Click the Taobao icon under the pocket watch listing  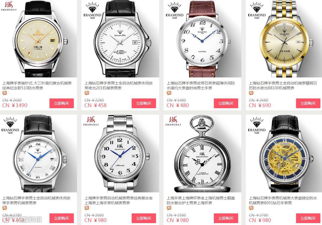(169, 208)
